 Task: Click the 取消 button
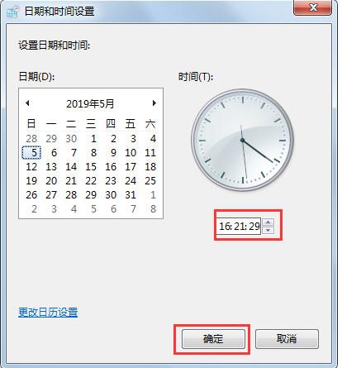pos(287,339)
